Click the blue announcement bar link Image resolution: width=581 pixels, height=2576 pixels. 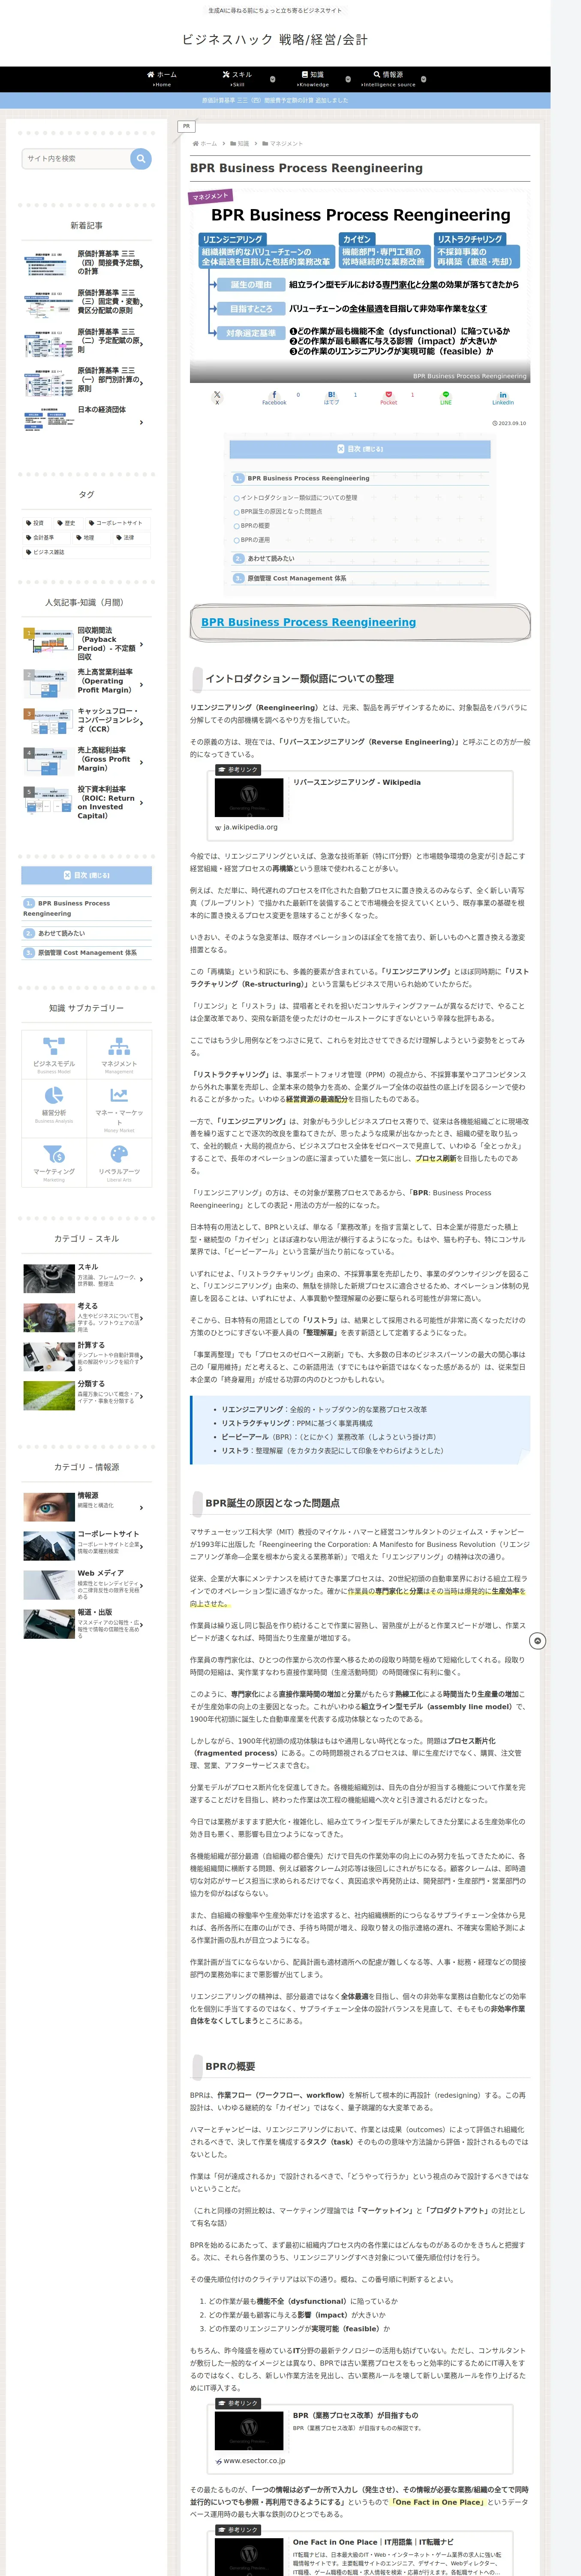tap(274, 100)
